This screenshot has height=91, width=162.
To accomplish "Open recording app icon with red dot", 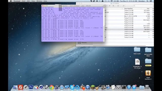I will tap(83, 87).
